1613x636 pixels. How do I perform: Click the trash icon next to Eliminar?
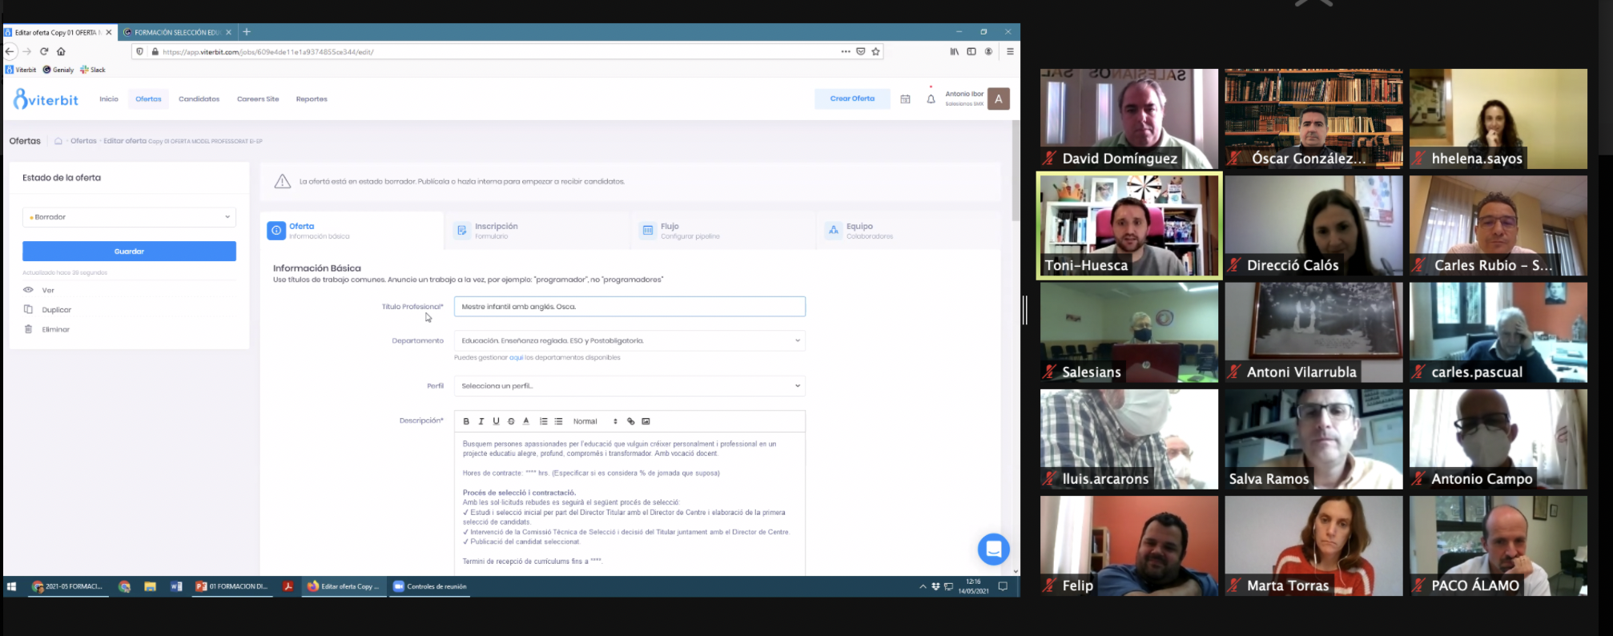pos(29,329)
